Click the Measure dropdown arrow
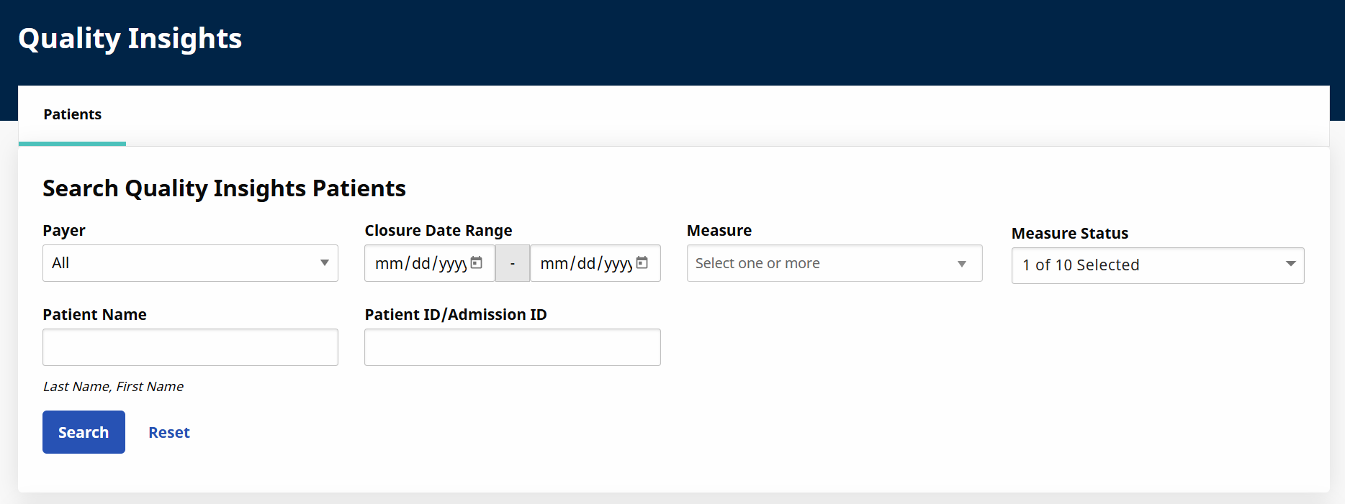The width and height of the screenshot is (1345, 504). (961, 264)
